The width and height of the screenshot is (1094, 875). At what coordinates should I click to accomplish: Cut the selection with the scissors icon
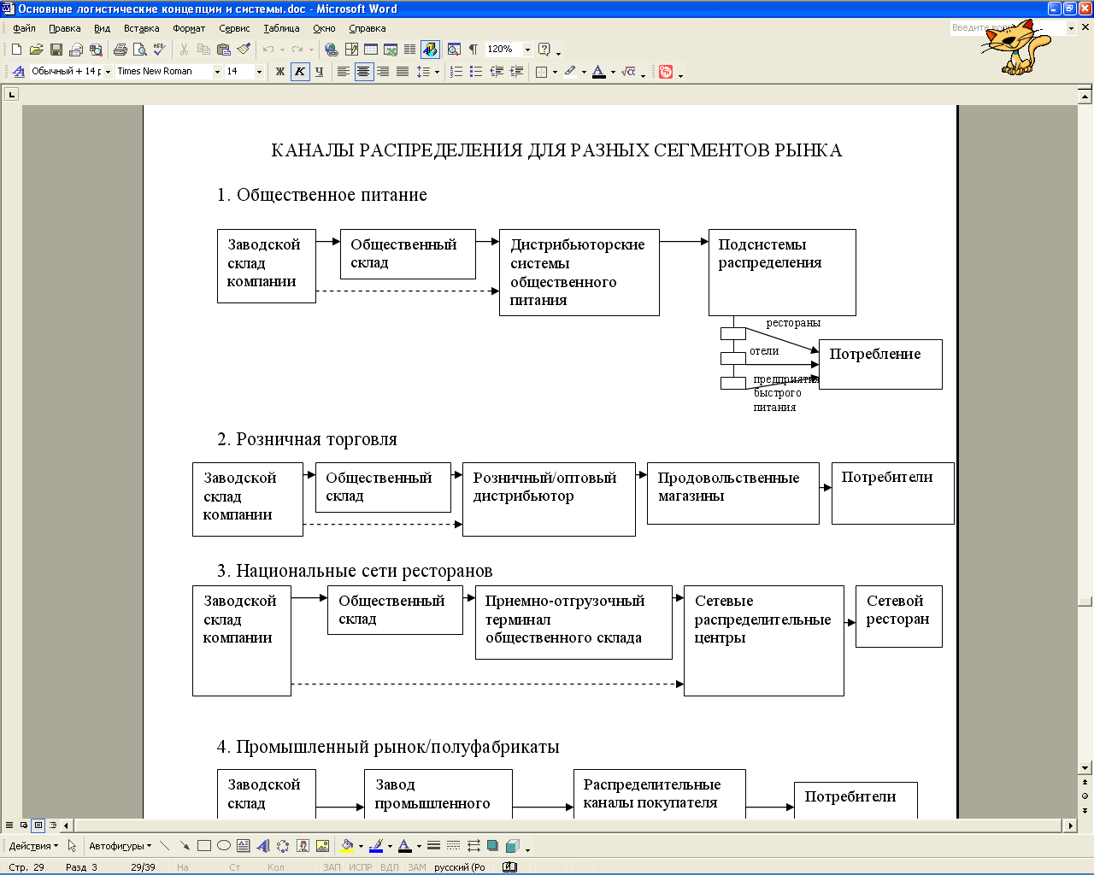[184, 50]
